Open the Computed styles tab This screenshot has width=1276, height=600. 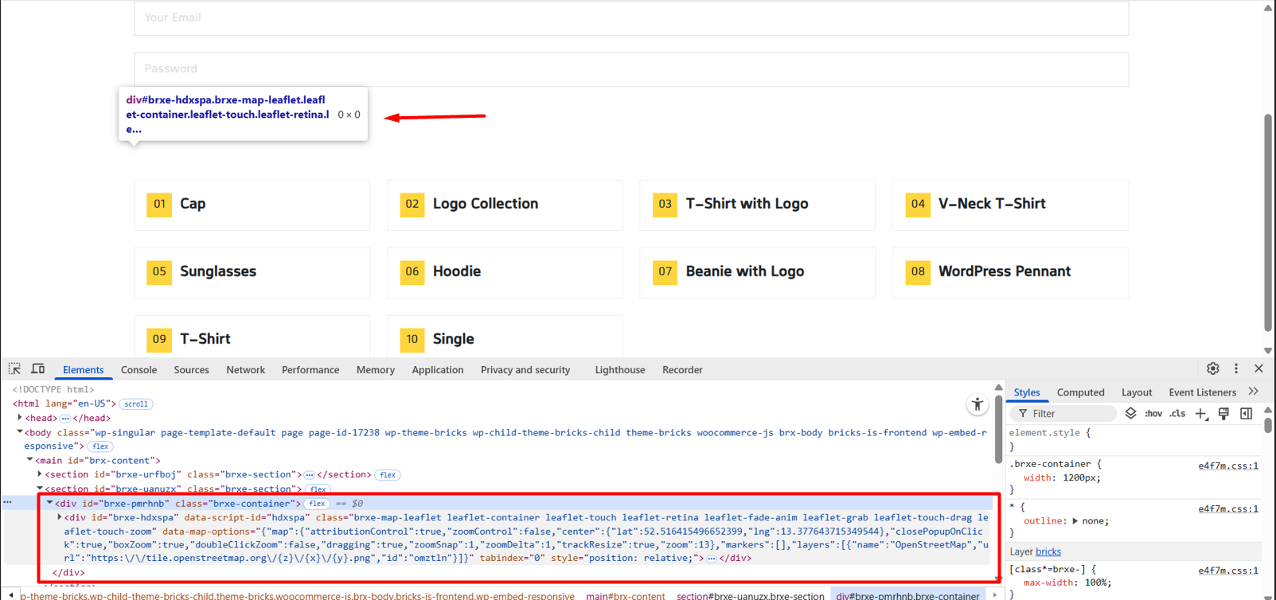(1080, 392)
